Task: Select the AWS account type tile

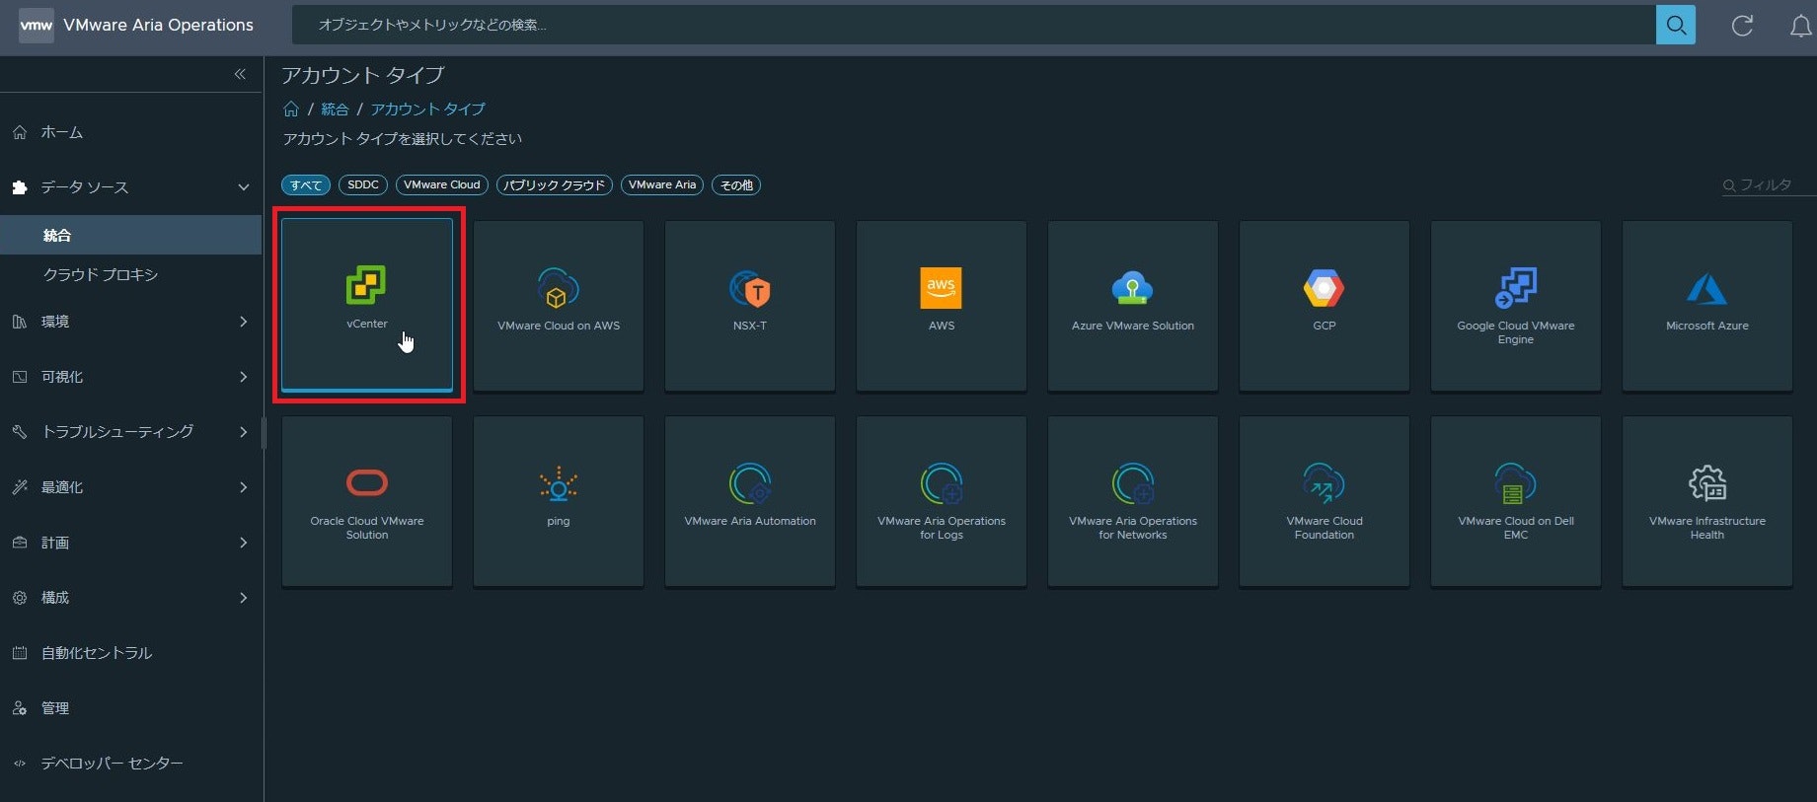Action: (x=942, y=306)
